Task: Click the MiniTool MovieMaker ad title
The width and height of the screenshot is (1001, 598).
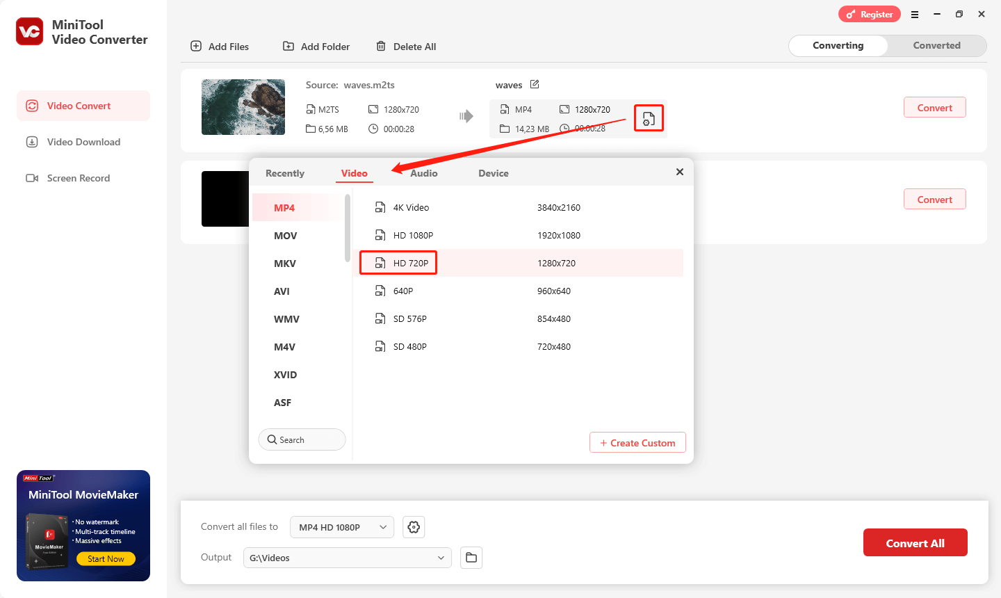Action: point(83,494)
